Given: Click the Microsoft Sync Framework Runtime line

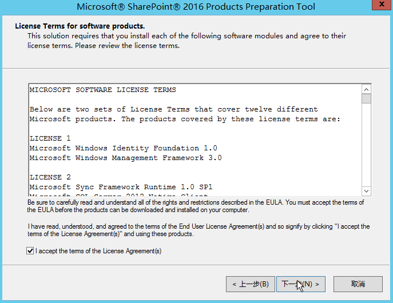Looking at the screenshot, I should click(x=121, y=187).
